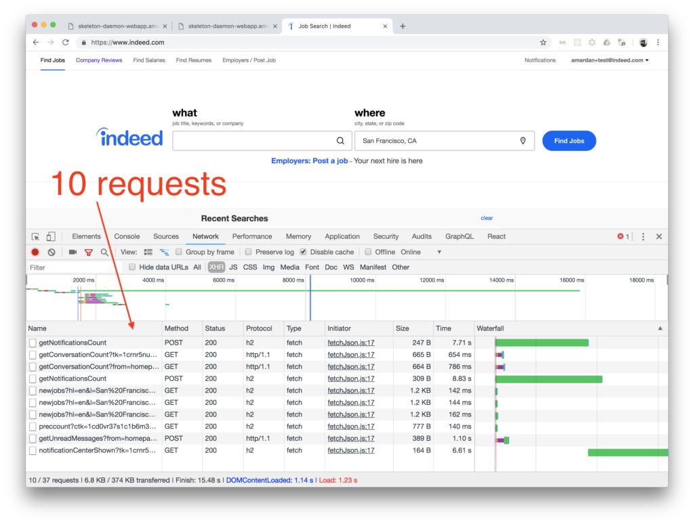
Task: Click Employers: Post a job link
Action: coord(309,161)
